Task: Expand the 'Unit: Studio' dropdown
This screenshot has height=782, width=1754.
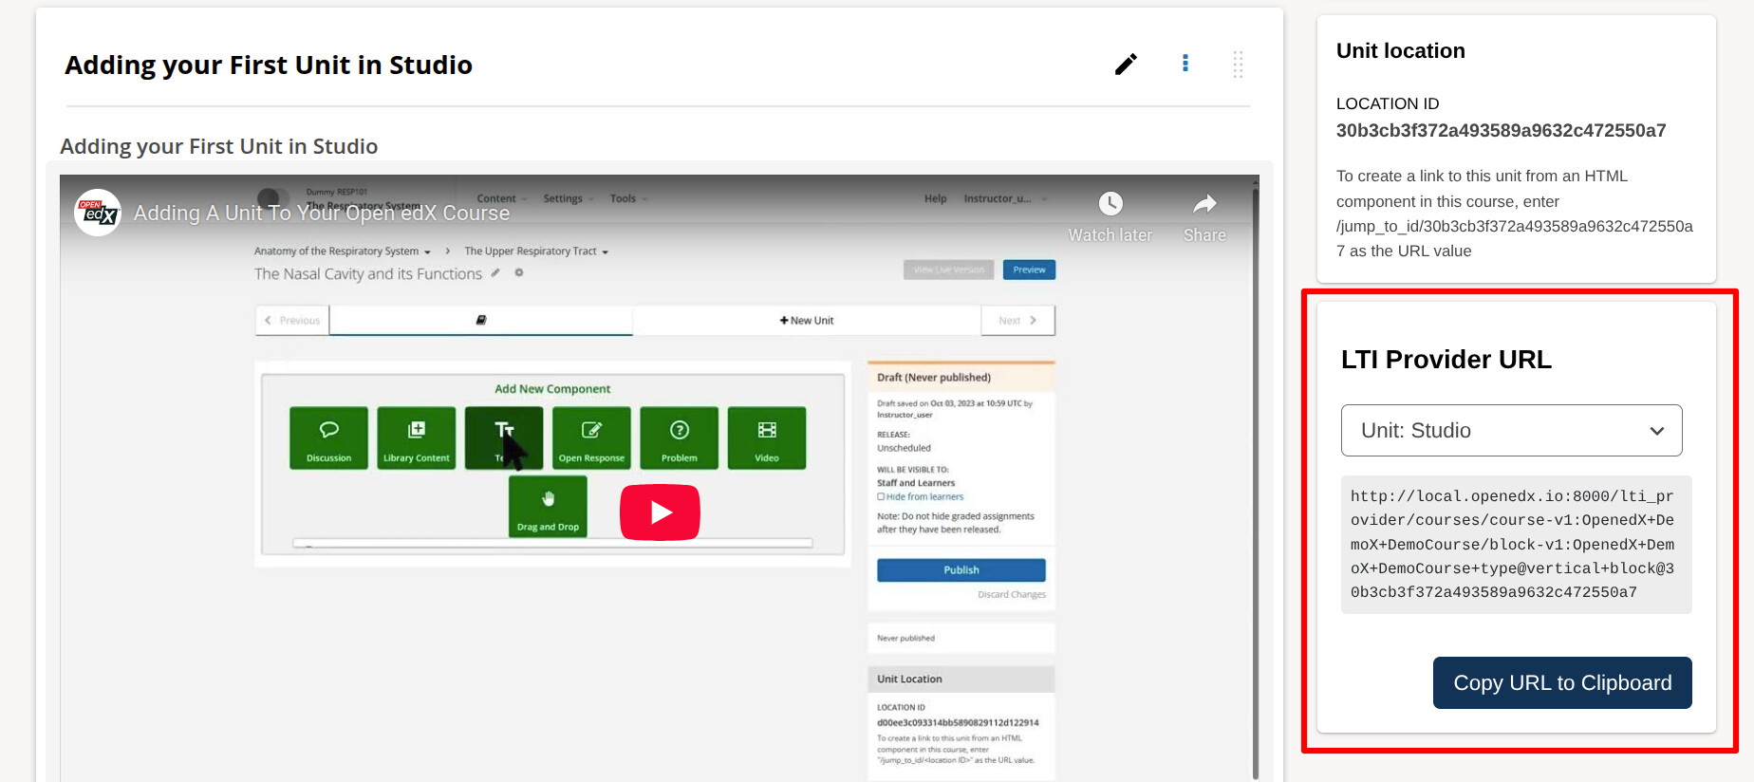Action: (x=1511, y=431)
